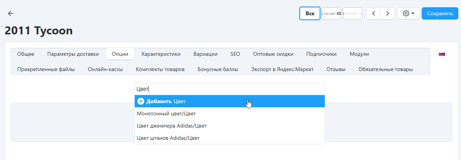Select the first cs cart storefront
This screenshot has width=461, height=160.
pos(331,13)
